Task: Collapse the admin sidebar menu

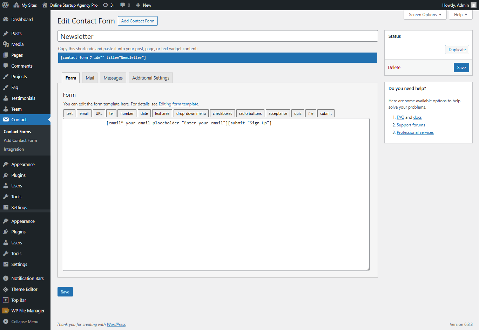Action: [25, 322]
